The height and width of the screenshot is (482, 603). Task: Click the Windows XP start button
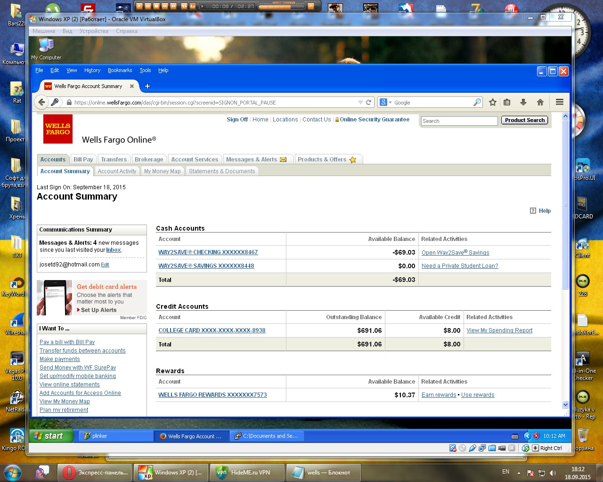pos(51,436)
